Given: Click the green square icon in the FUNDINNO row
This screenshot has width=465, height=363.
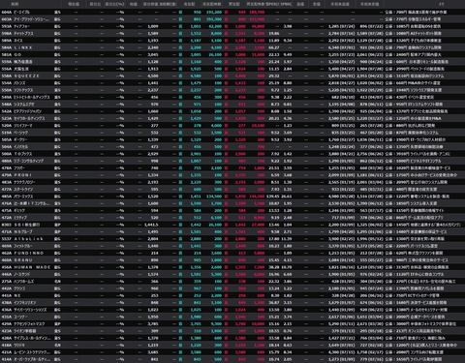Looking at the screenshot, I should tap(180, 254).
